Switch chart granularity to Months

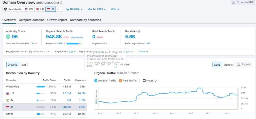point(228,65)
